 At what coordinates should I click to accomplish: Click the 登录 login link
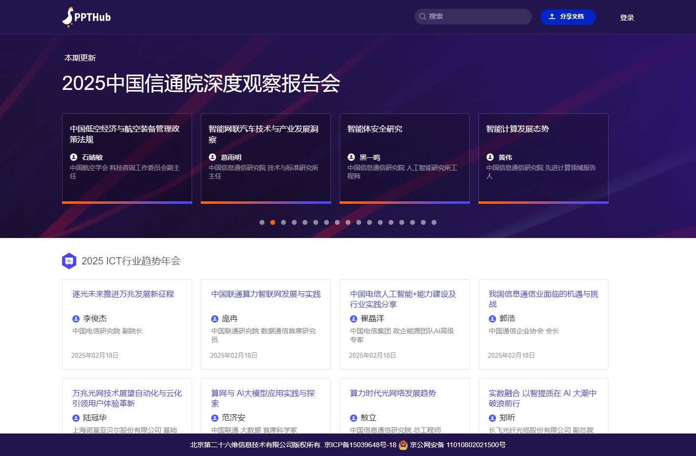[x=627, y=18]
